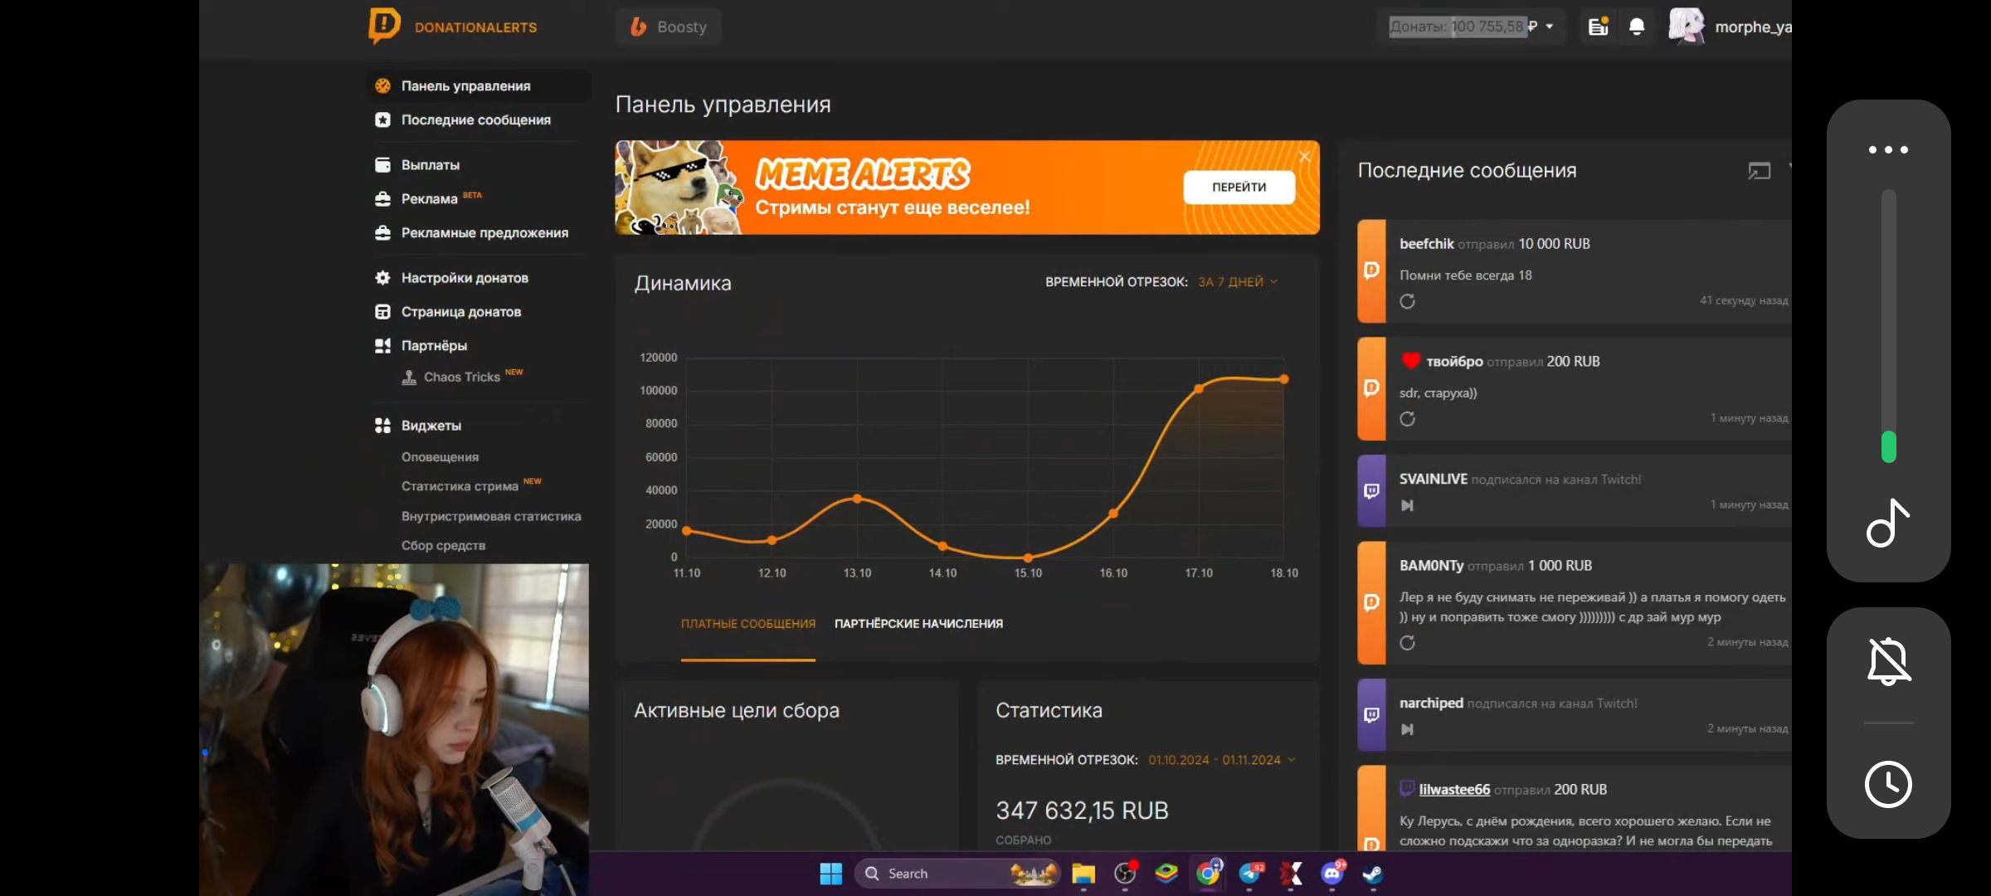The height and width of the screenshot is (896, 1991).
Task: Change Динамика period from ЗА 7 ДНЕЙ
Action: [x=1237, y=282]
